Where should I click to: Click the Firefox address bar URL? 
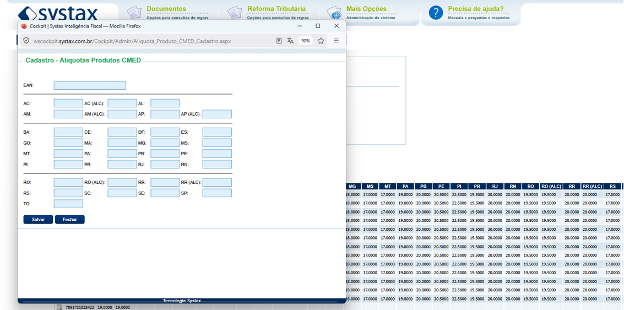[132, 41]
